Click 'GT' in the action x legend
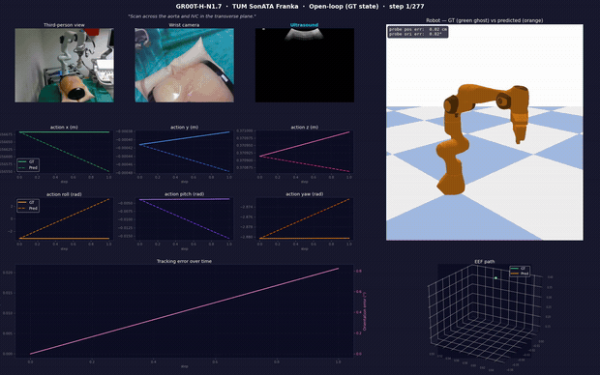The image size is (600, 375). point(32,161)
